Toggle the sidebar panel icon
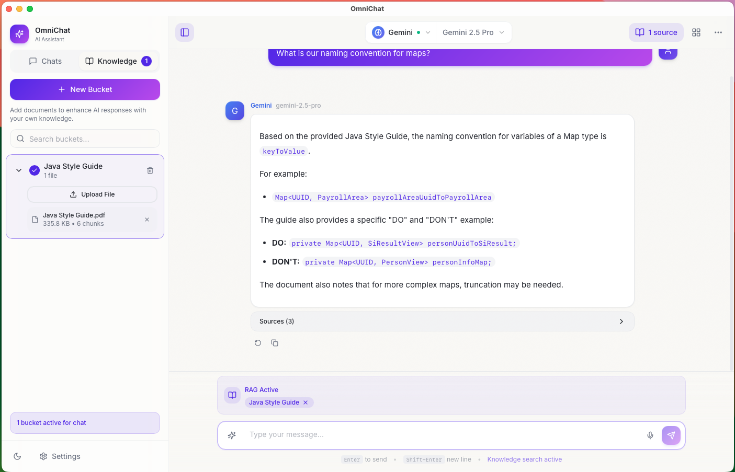The height and width of the screenshot is (472, 735). coord(185,32)
